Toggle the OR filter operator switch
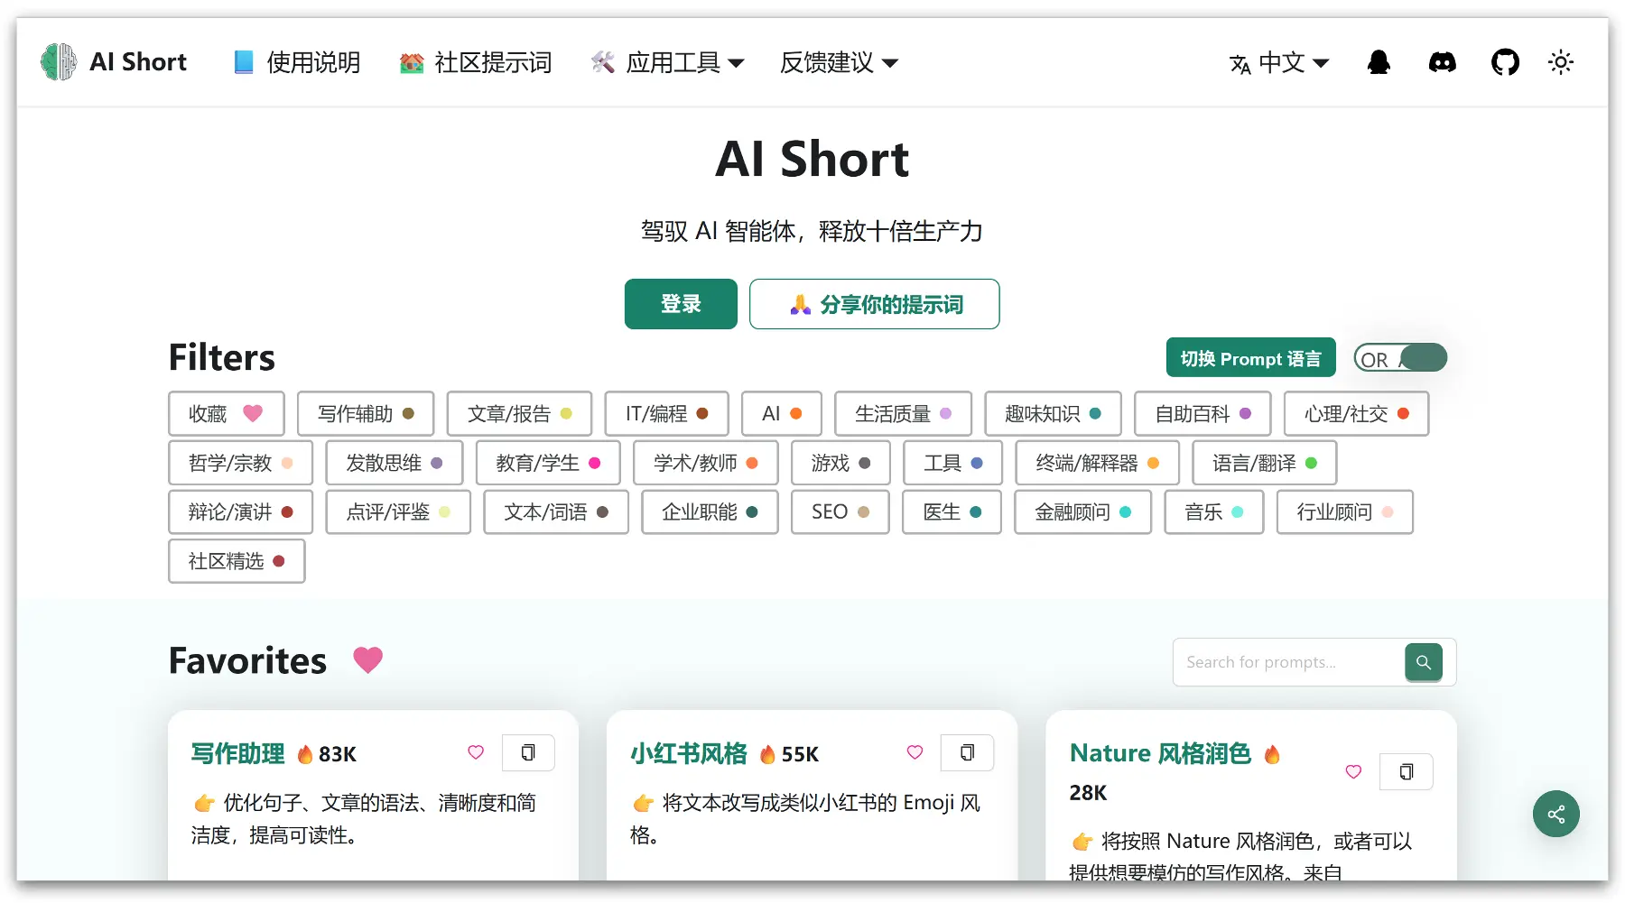This screenshot has height=903, width=1625. (1400, 359)
